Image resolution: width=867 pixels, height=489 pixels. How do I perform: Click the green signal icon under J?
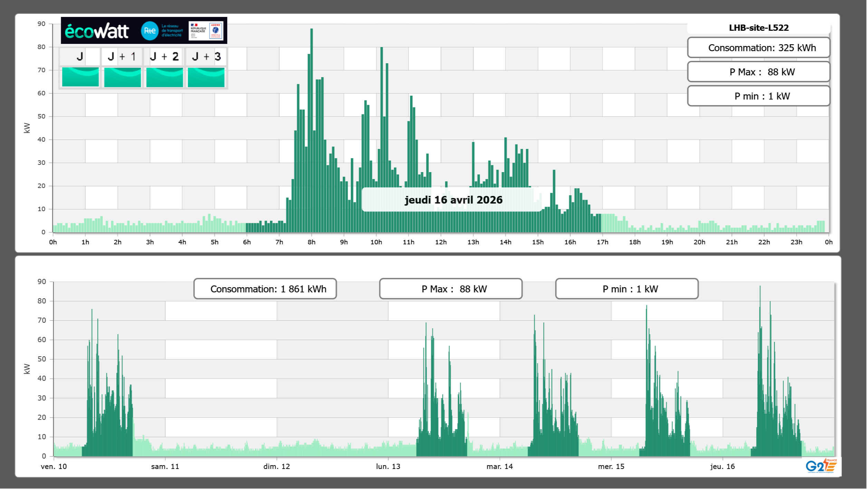80,77
